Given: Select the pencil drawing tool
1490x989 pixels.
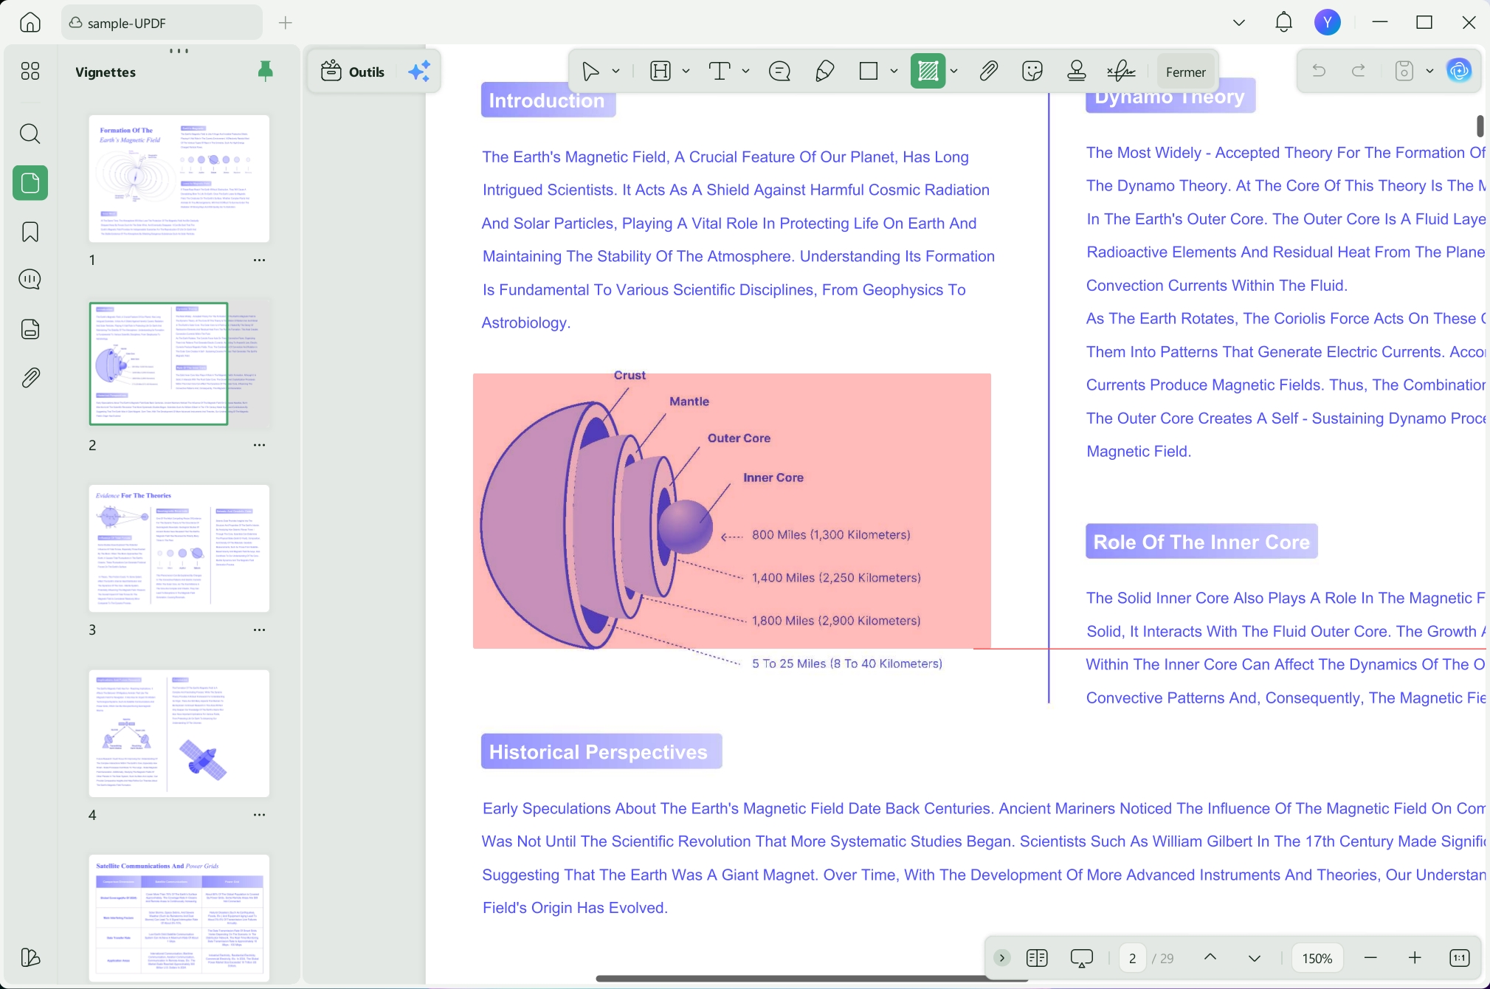Looking at the screenshot, I should pyautogui.click(x=824, y=71).
